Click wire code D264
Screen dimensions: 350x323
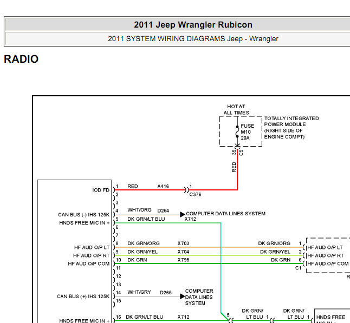pyautogui.click(x=163, y=210)
